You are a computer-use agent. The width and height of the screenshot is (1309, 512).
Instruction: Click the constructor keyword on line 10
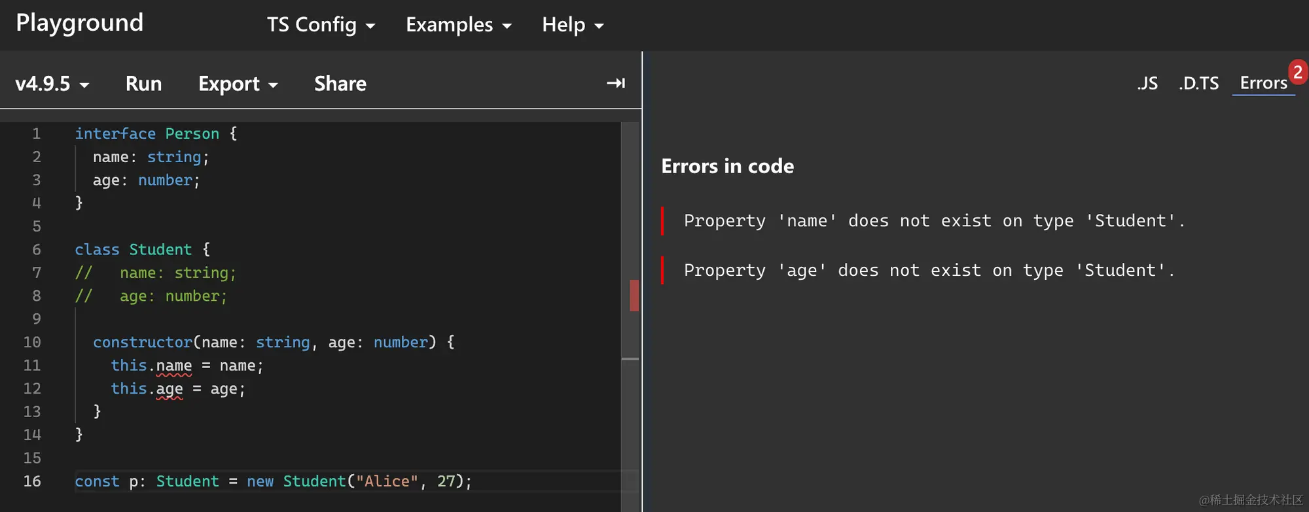click(x=142, y=342)
